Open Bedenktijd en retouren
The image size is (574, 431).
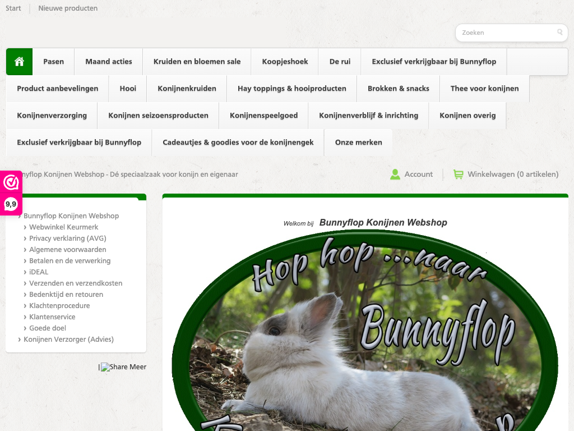pyautogui.click(x=66, y=294)
